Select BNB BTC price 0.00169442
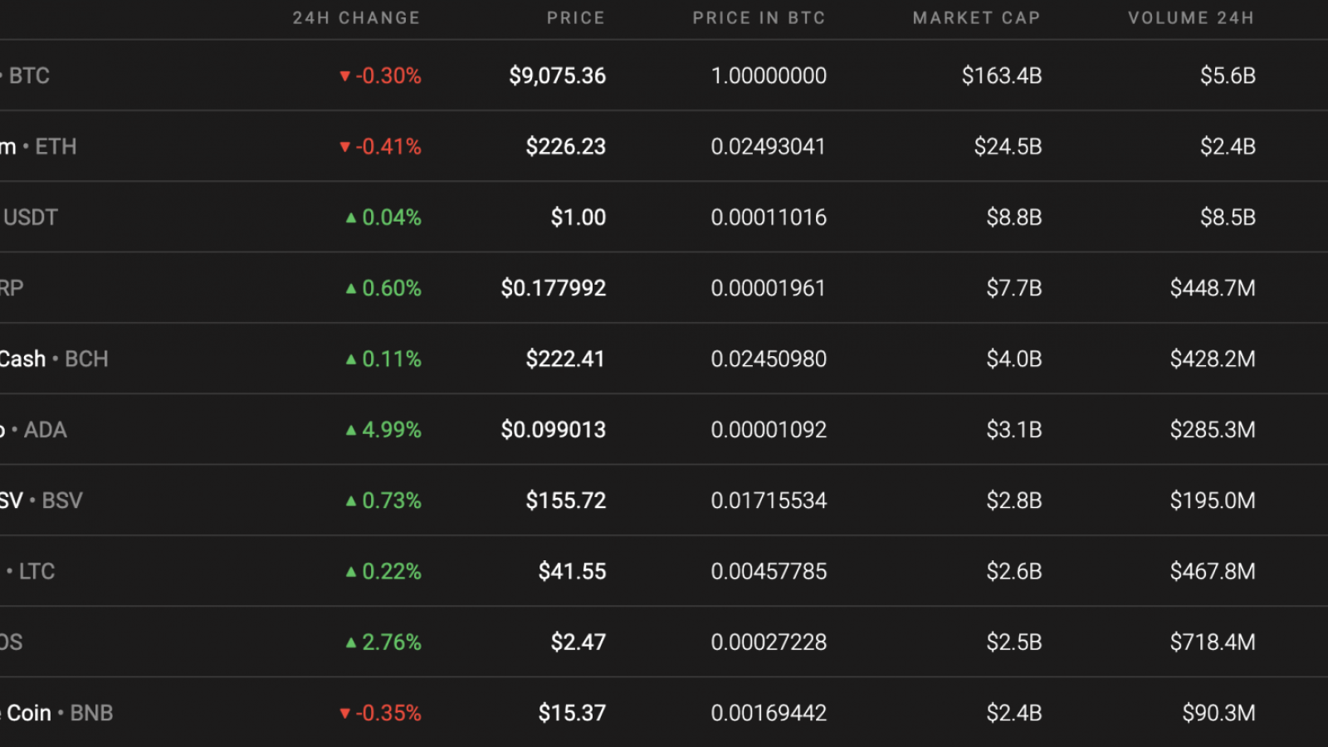This screenshot has height=747, width=1328. [x=769, y=713]
